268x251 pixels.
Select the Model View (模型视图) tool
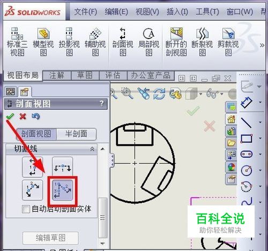[43, 42]
